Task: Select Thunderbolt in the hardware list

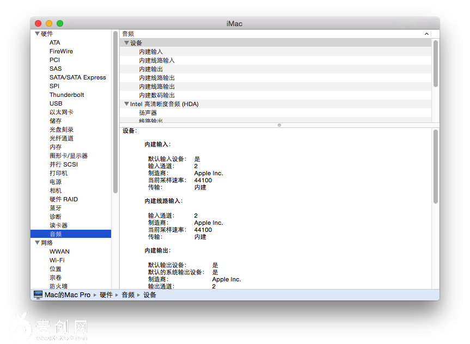Action: [x=66, y=95]
